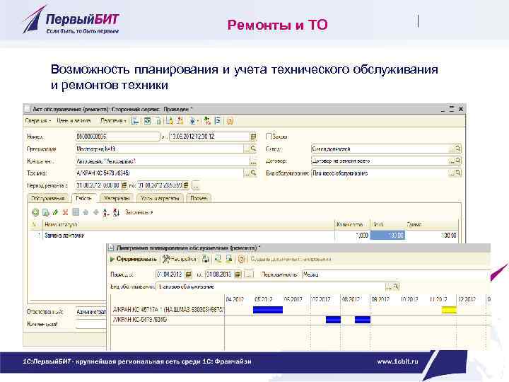Open the calendar picker next to the document date
The image size is (509, 382).
point(253,137)
